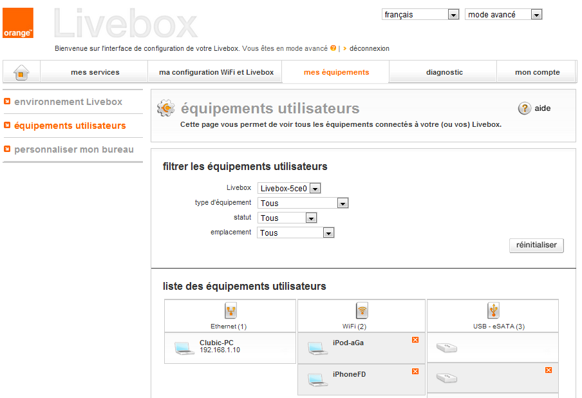Click the Ethernet category icon
582x398 pixels.
[x=230, y=310]
